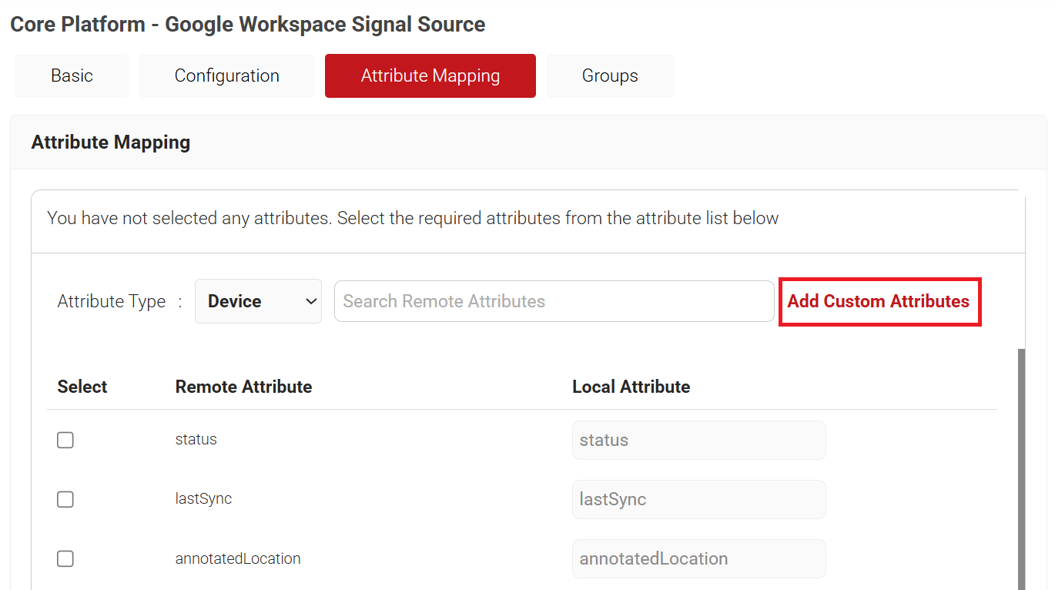Screen dimensions: 1055x590
Task: Click the annotatedLocation remote attribute name
Action: (237, 558)
